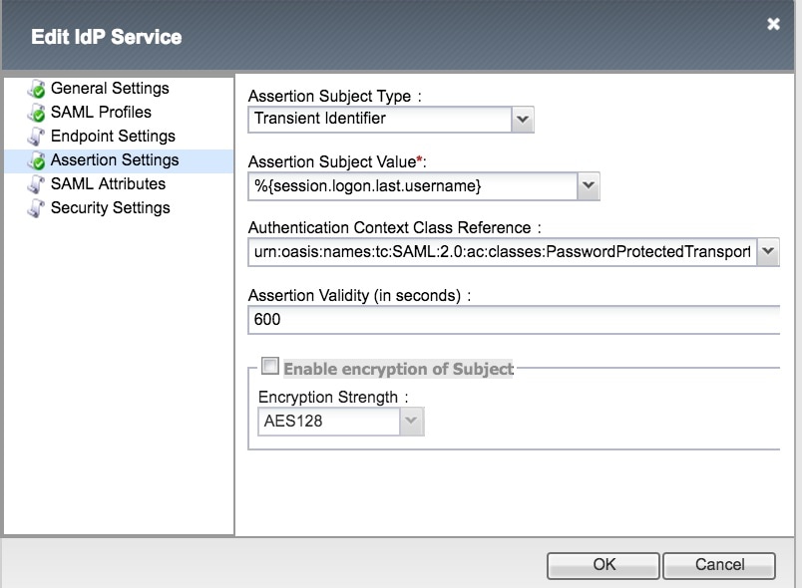Image resolution: width=802 pixels, height=588 pixels.
Task: Enable encryption of Subject checkbox
Action: point(269,367)
